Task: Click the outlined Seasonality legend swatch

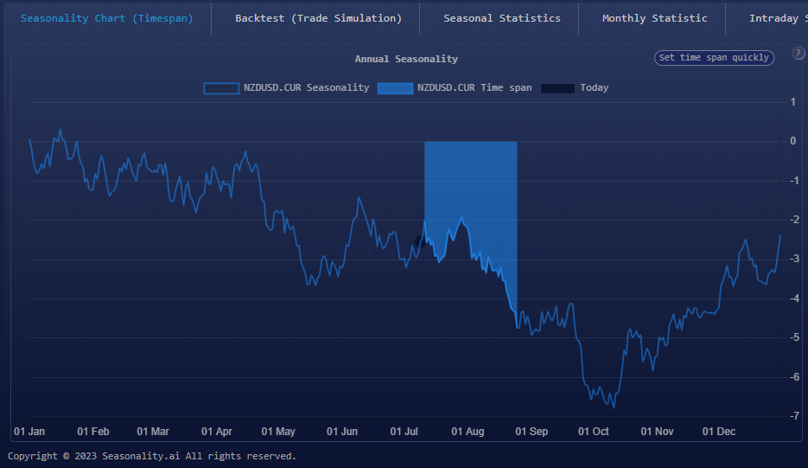Action: (x=221, y=88)
